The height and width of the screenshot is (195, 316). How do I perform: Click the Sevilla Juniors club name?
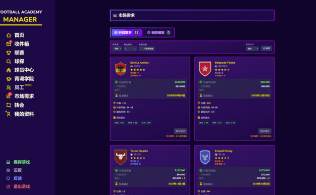point(139,63)
